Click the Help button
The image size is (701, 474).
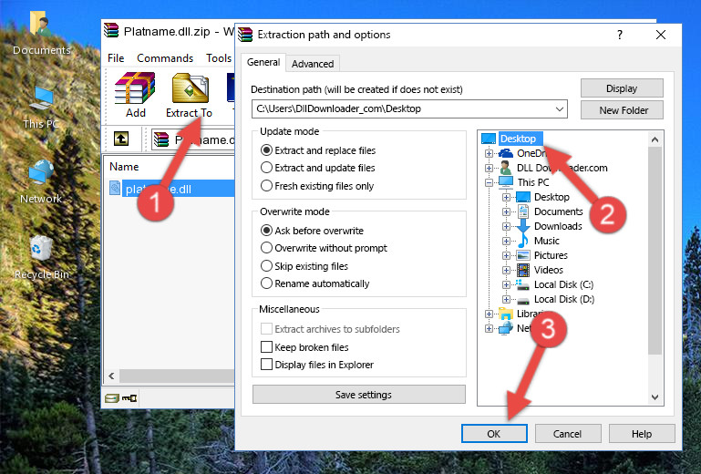[642, 434]
